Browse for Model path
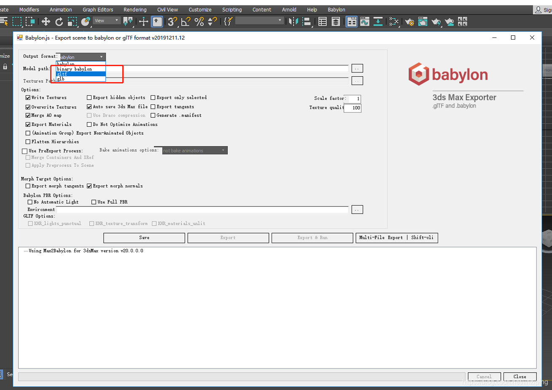This screenshot has width=552, height=390. coord(357,68)
